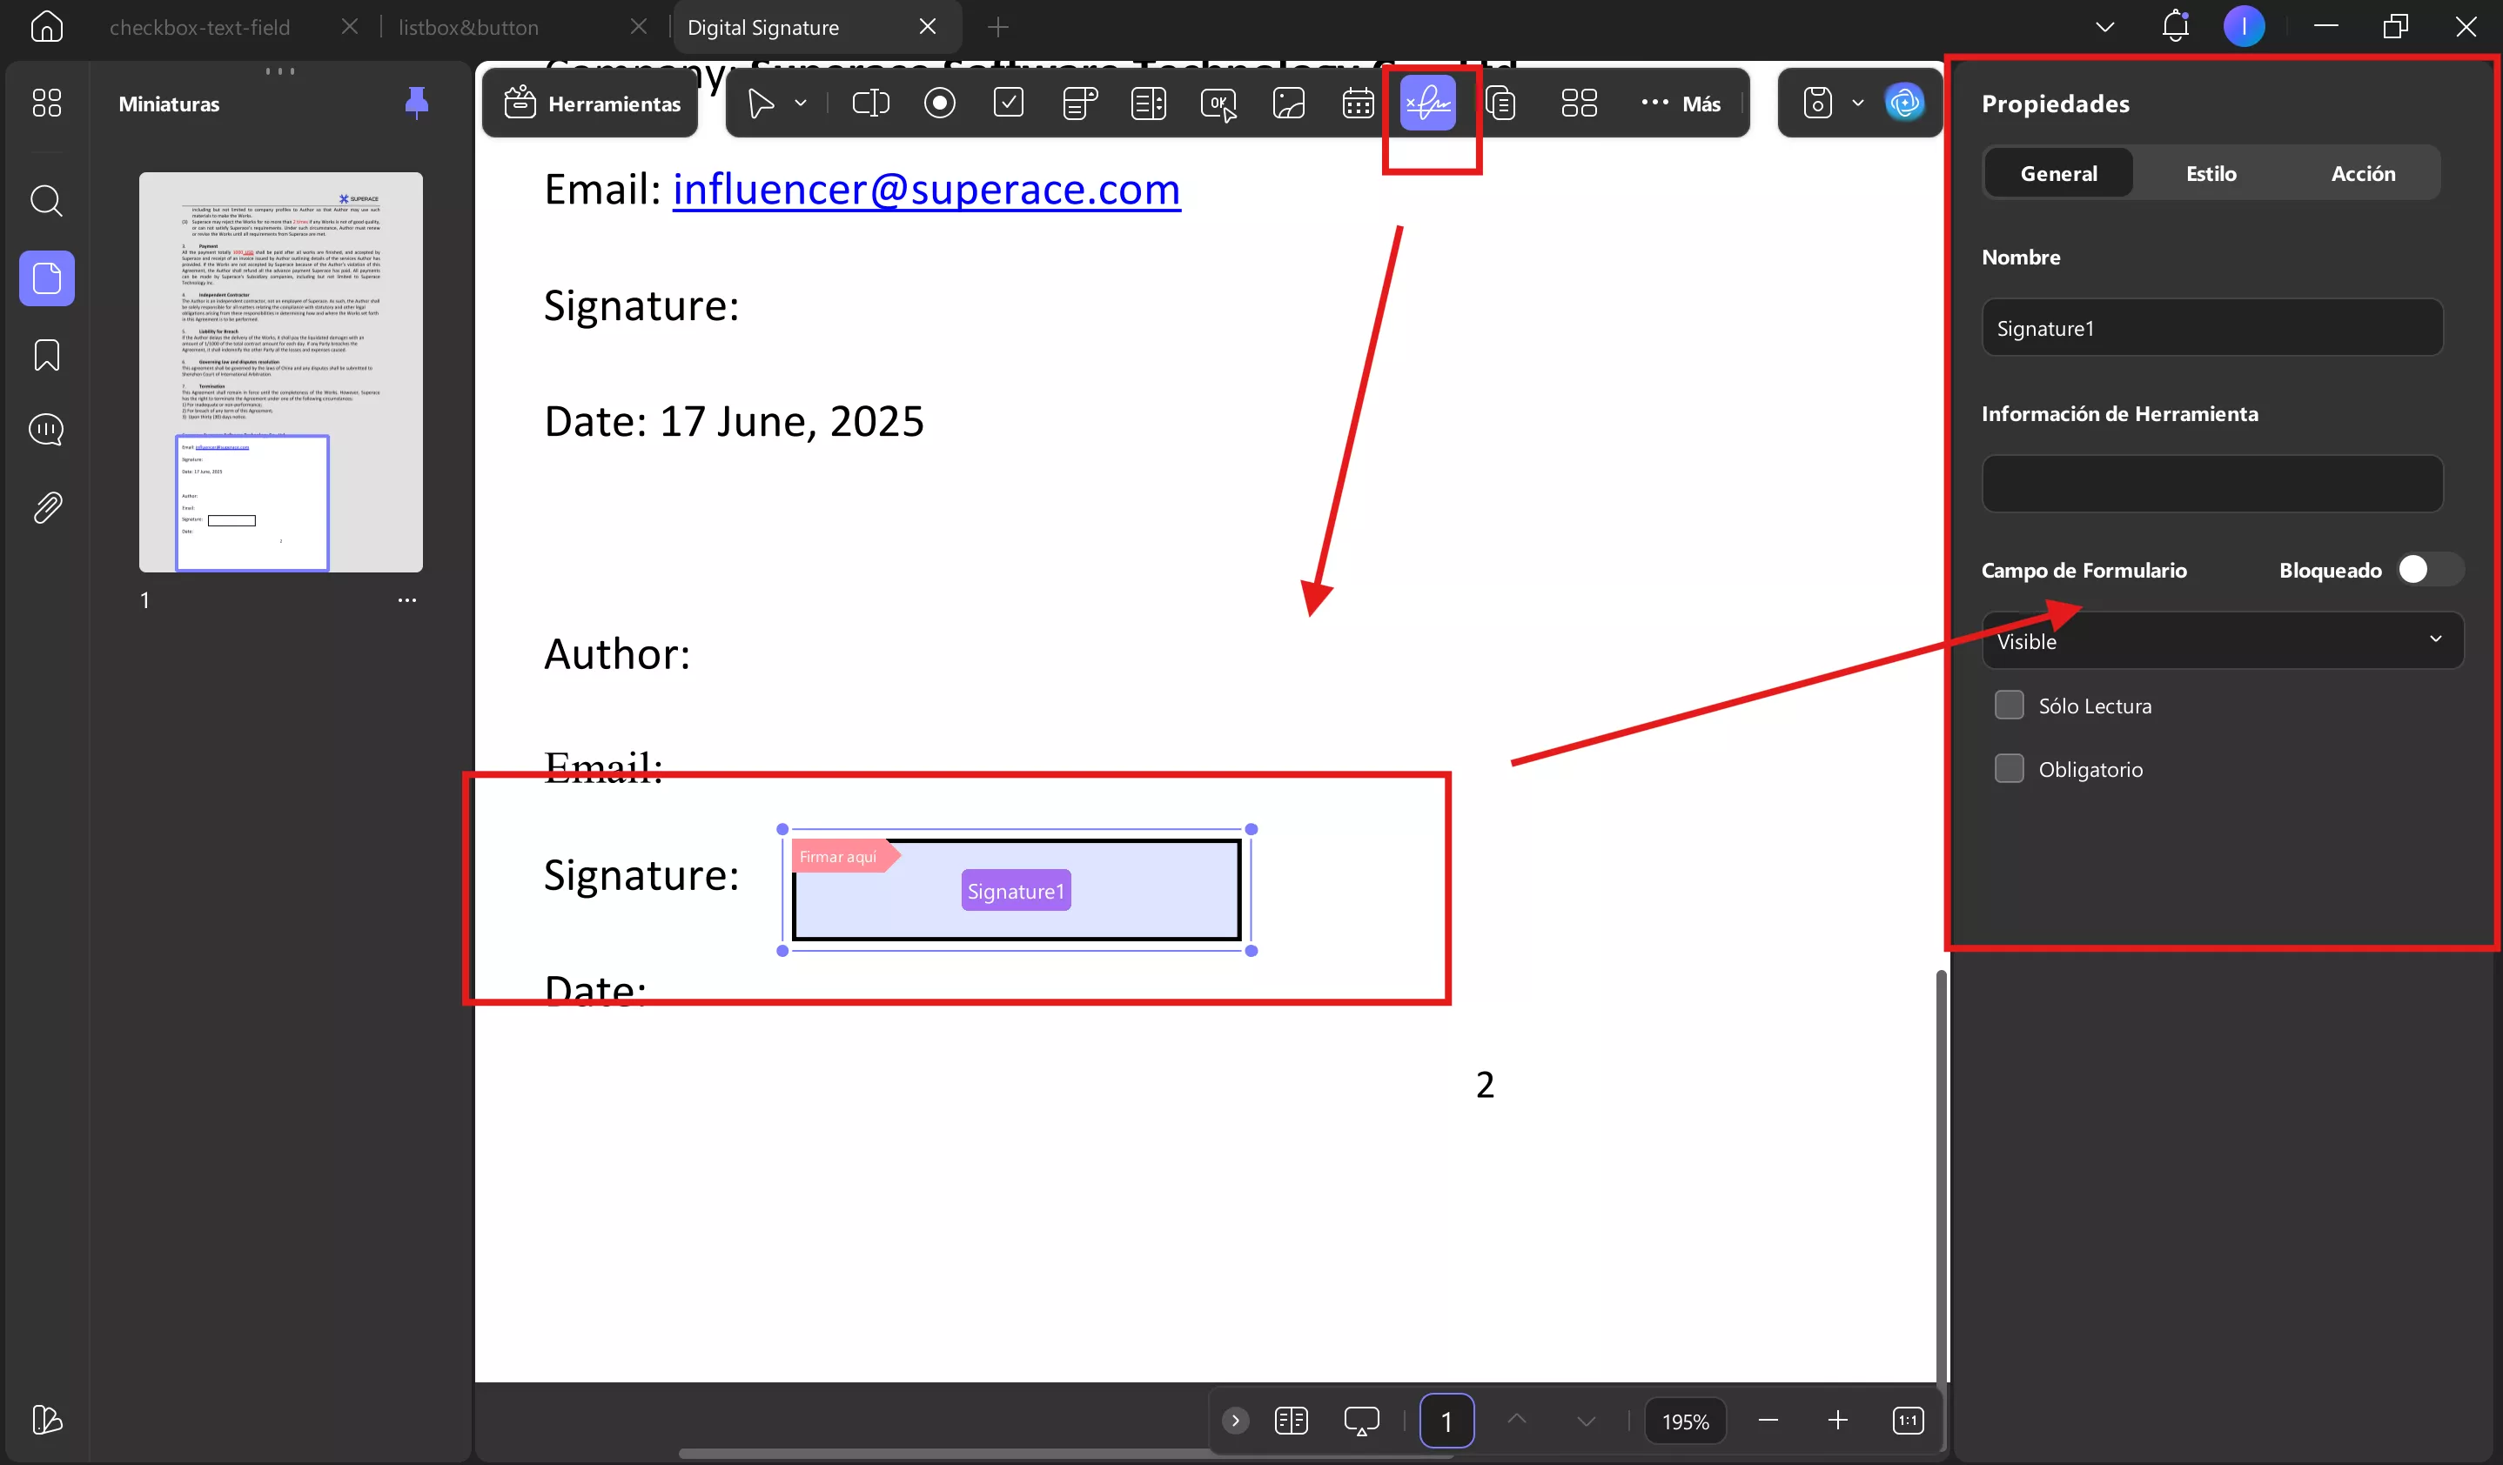
Task: Switch to listbox&button document tab
Action: pyautogui.click(x=469, y=27)
